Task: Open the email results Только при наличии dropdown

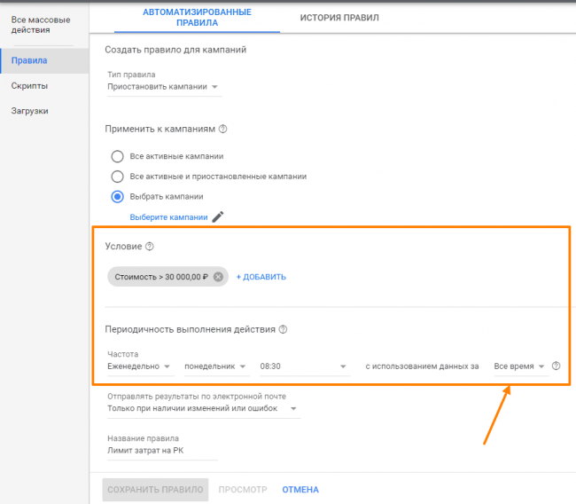Action: [x=203, y=408]
